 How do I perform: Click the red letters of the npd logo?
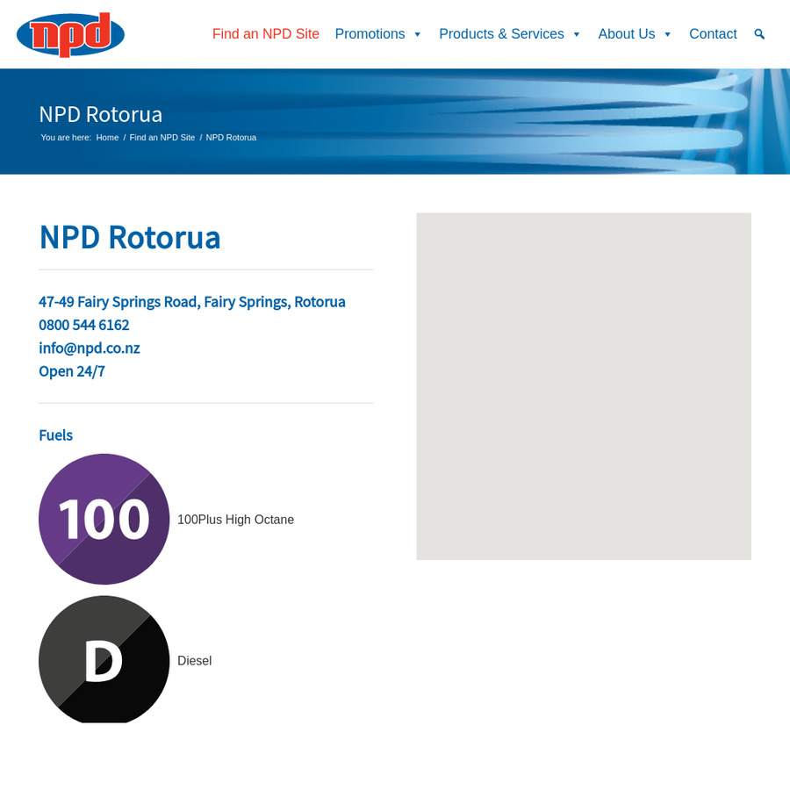68,35
